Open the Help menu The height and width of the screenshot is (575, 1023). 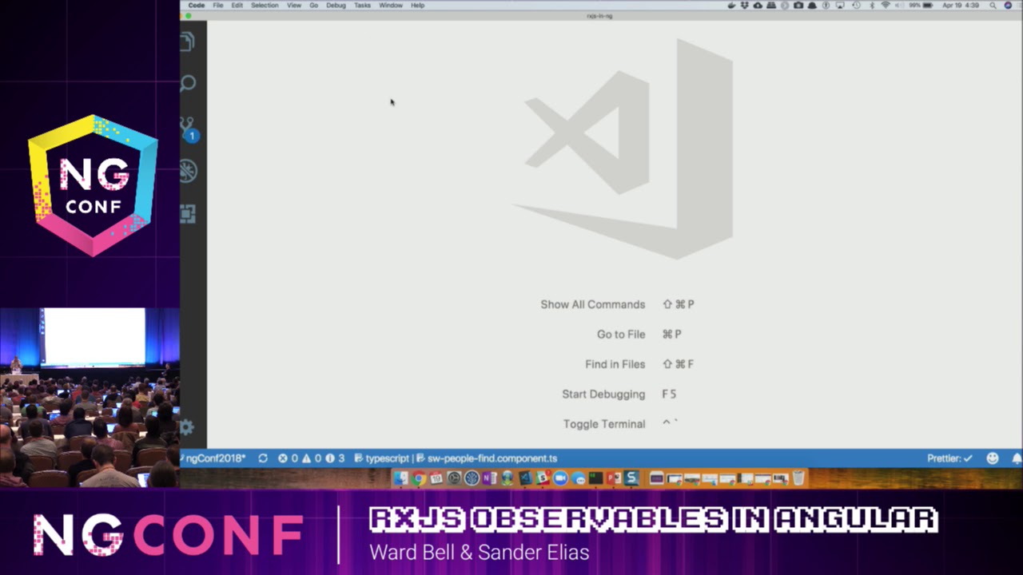417,6
